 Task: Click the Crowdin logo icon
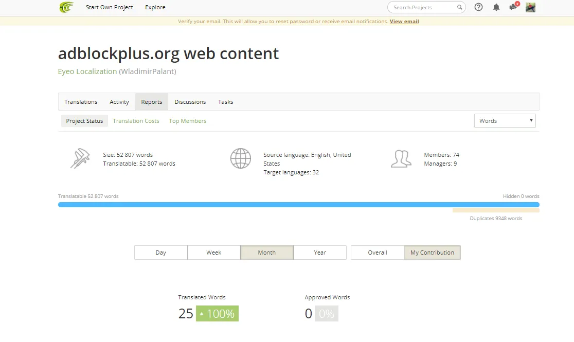67,7
